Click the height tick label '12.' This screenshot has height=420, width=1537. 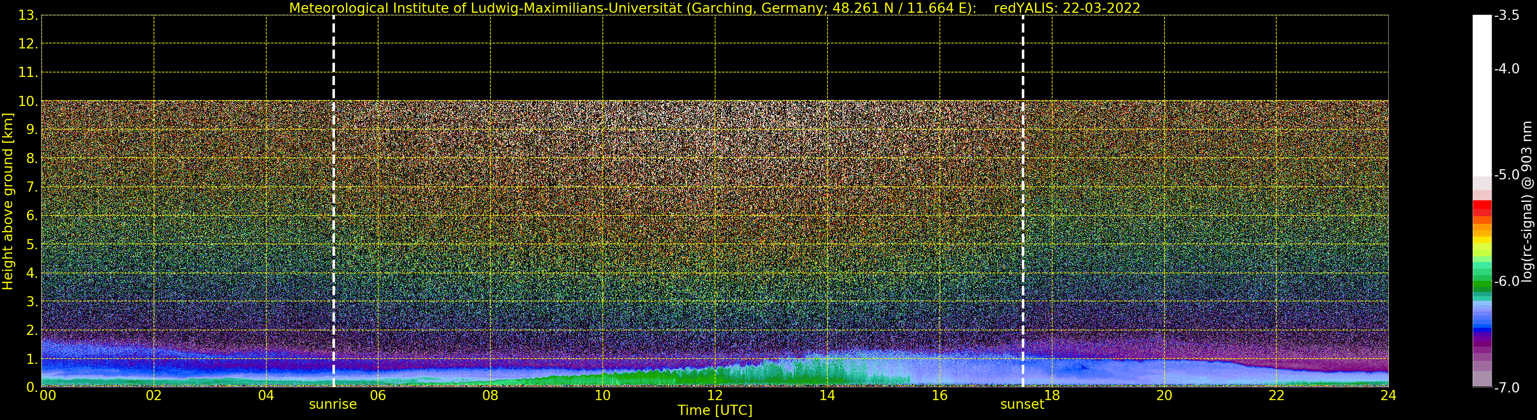point(28,43)
